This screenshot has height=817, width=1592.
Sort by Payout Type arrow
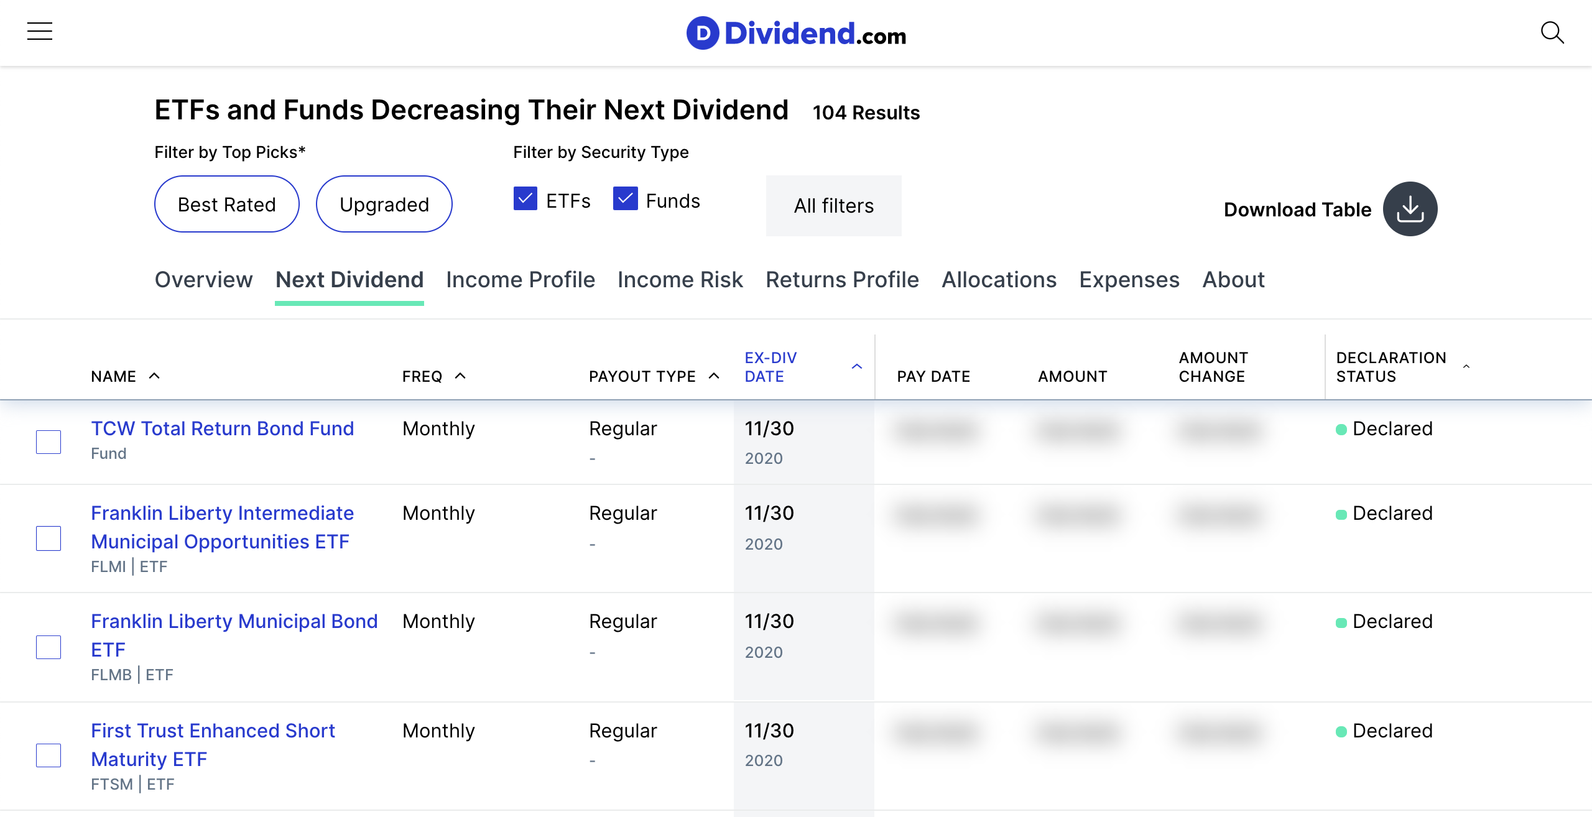coord(714,376)
